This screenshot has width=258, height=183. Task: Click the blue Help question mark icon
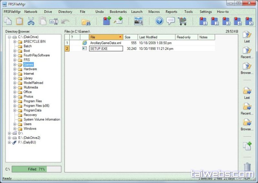pyautogui.click(x=159, y=21)
